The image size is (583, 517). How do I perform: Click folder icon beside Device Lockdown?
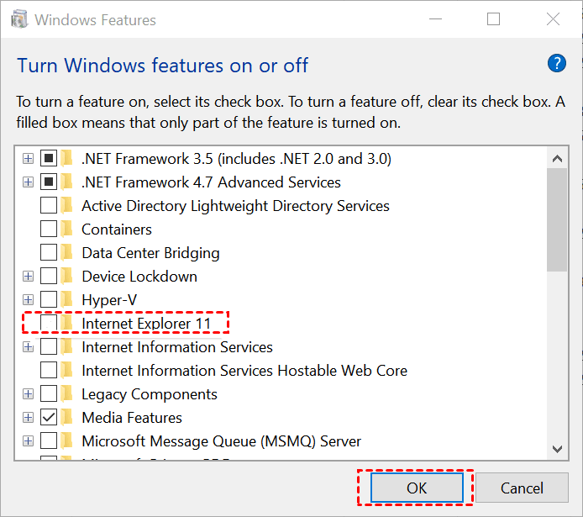(67, 277)
